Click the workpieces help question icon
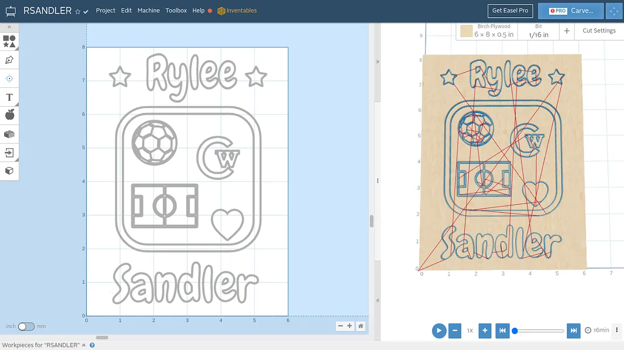 click(92, 345)
